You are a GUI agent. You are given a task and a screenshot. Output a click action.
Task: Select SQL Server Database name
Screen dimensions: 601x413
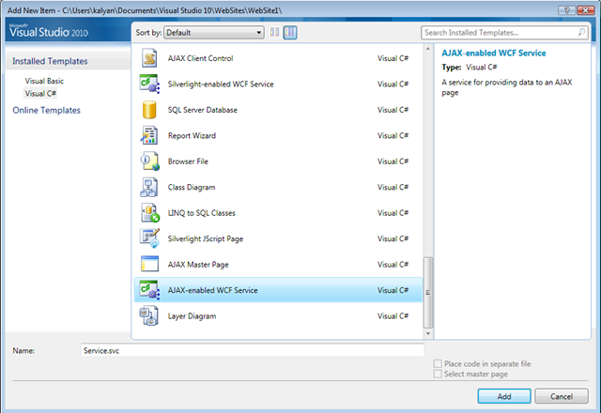point(203,110)
